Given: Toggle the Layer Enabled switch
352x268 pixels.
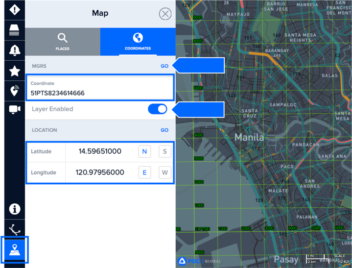Looking at the screenshot, I should point(157,109).
